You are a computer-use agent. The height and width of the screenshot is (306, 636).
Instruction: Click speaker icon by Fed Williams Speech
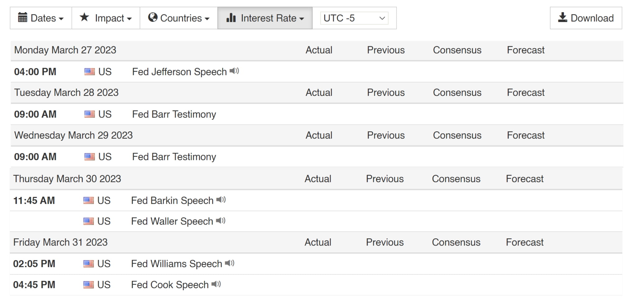coord(229,263)
